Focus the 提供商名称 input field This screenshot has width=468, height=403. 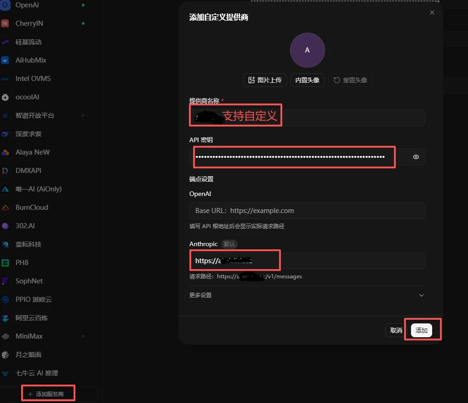(307, 117)
